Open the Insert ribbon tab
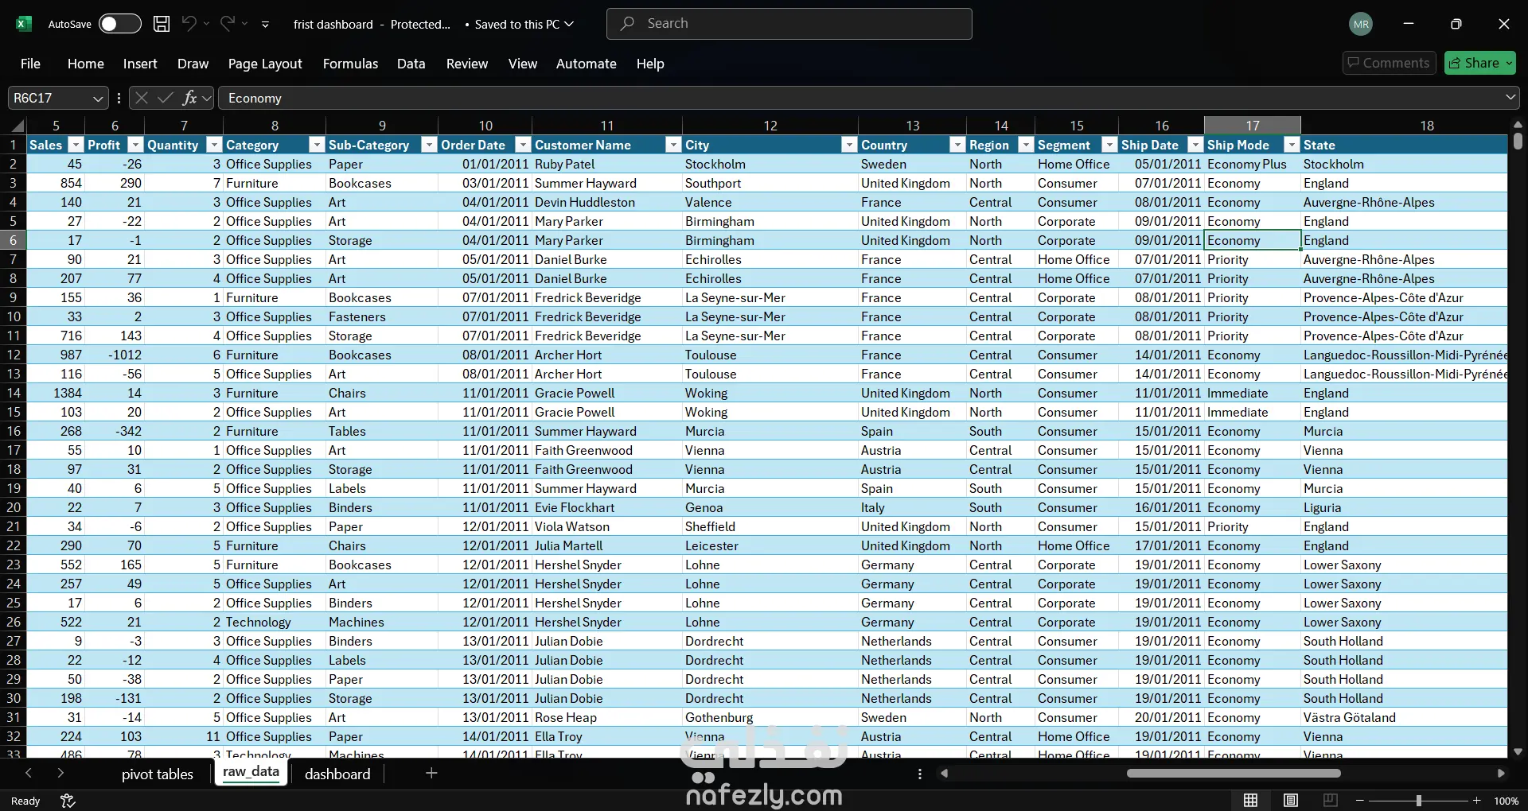 (x=140, y=64)
